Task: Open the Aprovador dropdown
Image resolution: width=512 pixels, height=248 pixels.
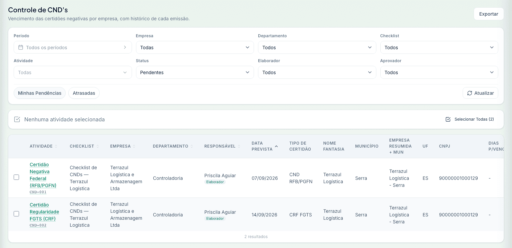Action: coord(439,72)
